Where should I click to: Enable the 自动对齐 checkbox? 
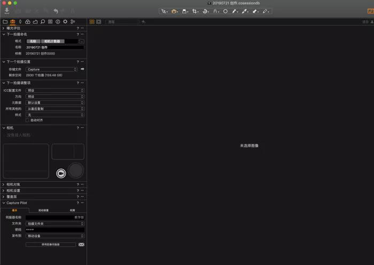coord(28,120)
